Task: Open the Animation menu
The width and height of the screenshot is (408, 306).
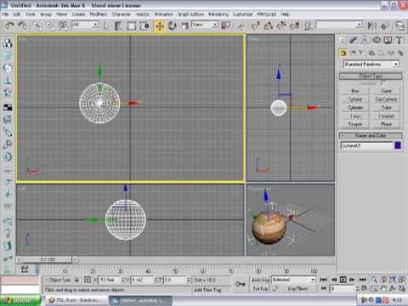Action: click(163, 14)
